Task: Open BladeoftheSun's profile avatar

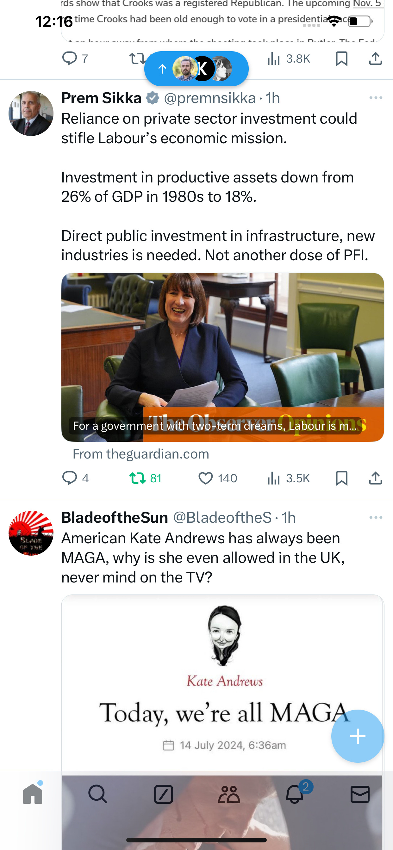Action: coord(31,533)
